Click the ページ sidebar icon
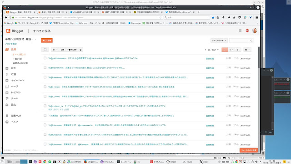Viewport: 291px width, 164px height. click(x=7, y=87)
